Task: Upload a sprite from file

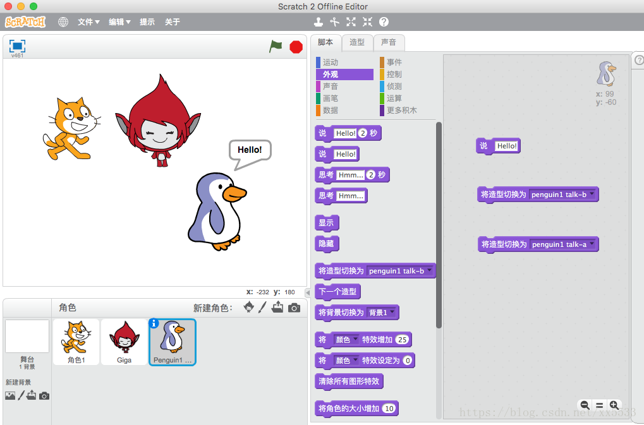Action: click(277, 307)
